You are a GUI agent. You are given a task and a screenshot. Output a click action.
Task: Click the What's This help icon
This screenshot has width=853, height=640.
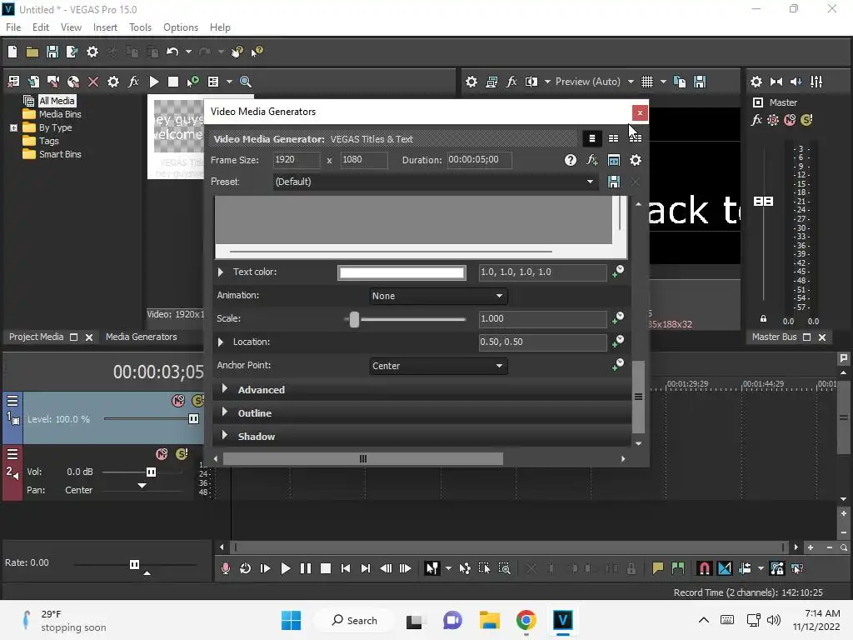(257, 52)
